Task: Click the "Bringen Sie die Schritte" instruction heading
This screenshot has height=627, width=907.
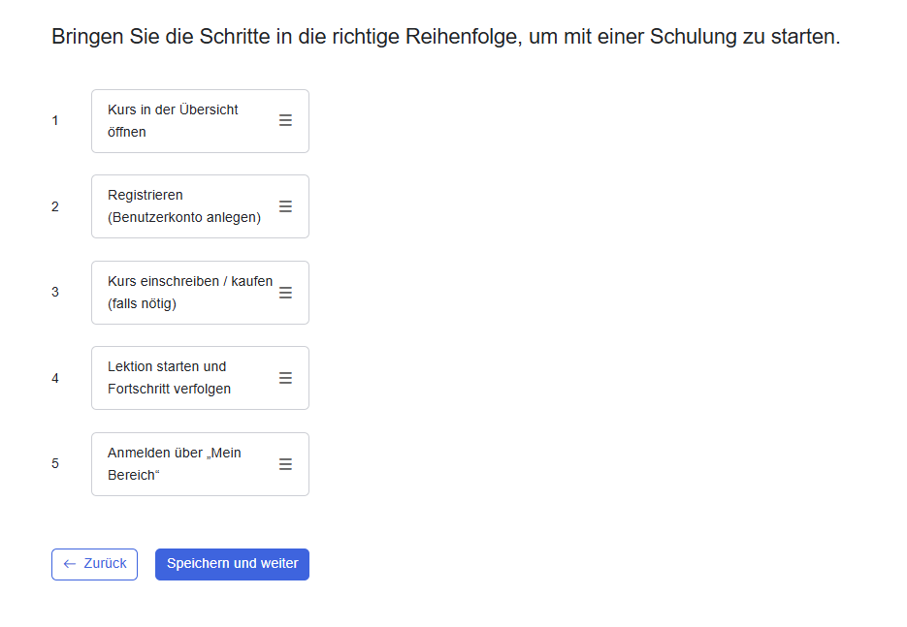Action: [x=445, y=38]
